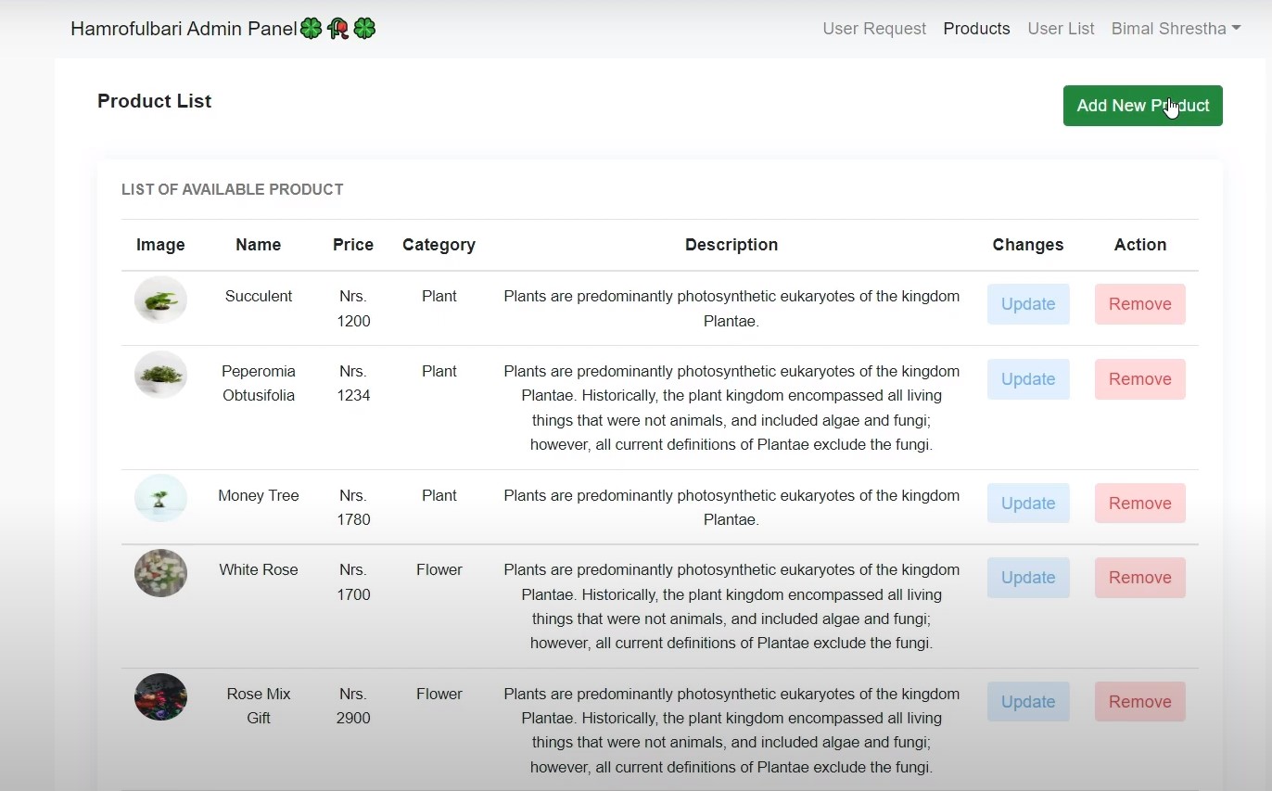Click the clover icon next to the rose emoji
The height and width of the screenshot is (791, 1272).
tap(364, 29)
